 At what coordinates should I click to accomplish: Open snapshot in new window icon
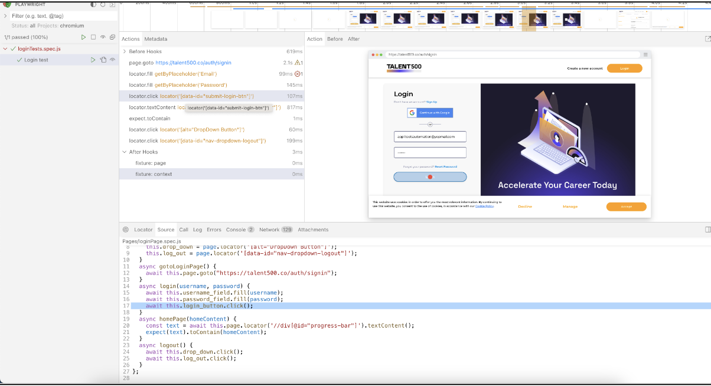[x=707, y=39]
